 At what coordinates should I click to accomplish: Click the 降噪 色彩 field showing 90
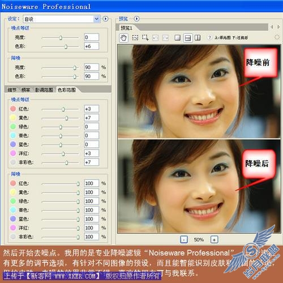click(x=91, y=76)
